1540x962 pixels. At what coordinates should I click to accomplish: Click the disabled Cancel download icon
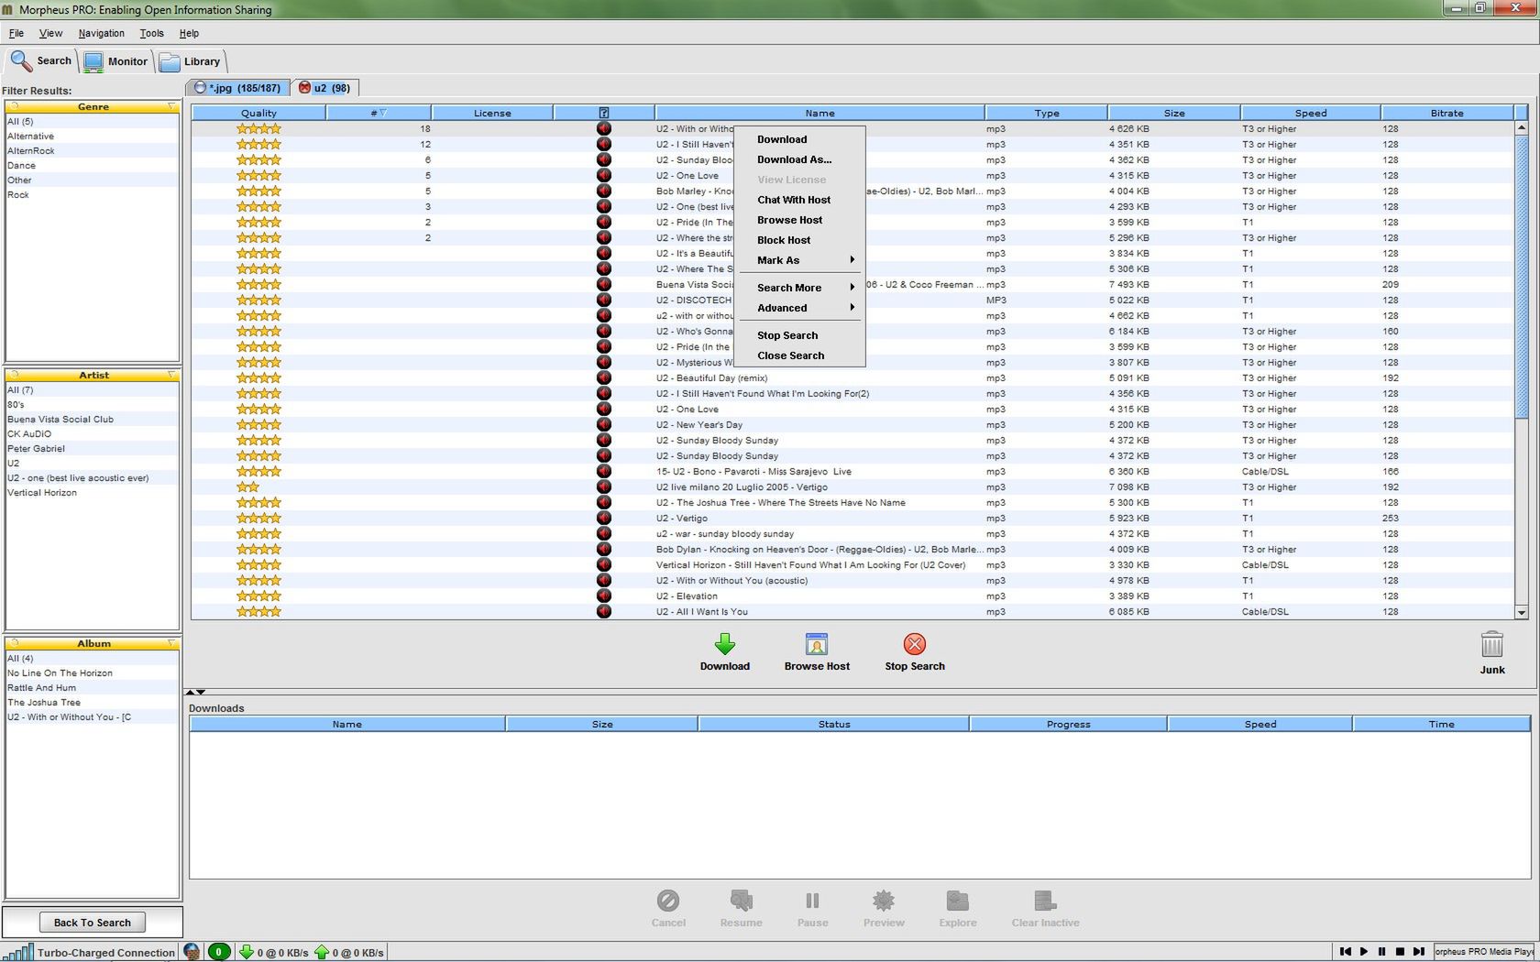pos(668,901)
